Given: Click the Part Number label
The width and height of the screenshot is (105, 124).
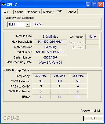Looking at the screenshot, I should tap(24, 52).
